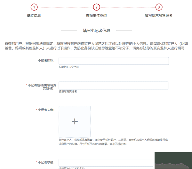Focus the 小记者姓名 real name input field
Screen dimensions: 192x169
click(x=114, y=85)
